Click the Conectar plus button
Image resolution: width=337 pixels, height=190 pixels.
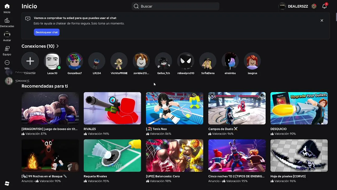pyautogui.click(x=30, y=61)
